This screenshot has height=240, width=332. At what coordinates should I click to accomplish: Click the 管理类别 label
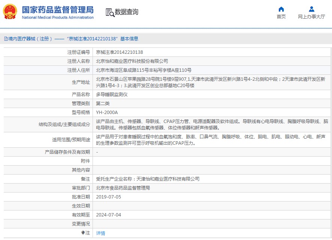pyautogui.click(x=81, y=103)
